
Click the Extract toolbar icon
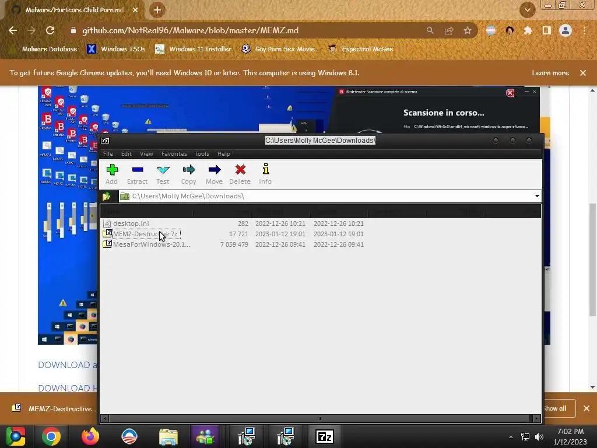137,174
